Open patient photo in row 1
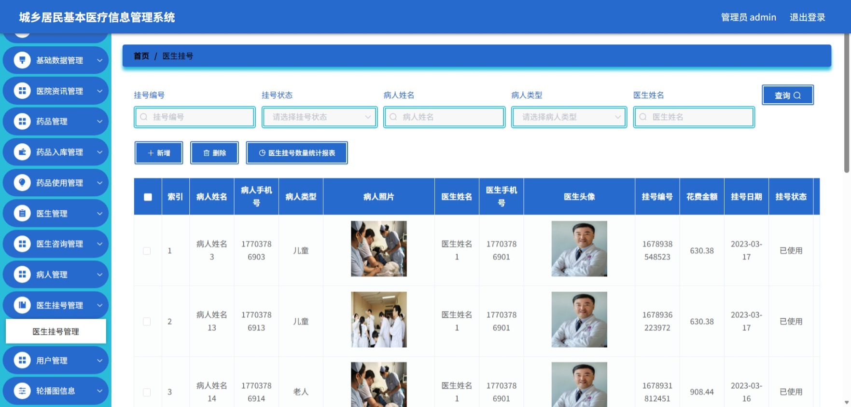 [378, 249]
